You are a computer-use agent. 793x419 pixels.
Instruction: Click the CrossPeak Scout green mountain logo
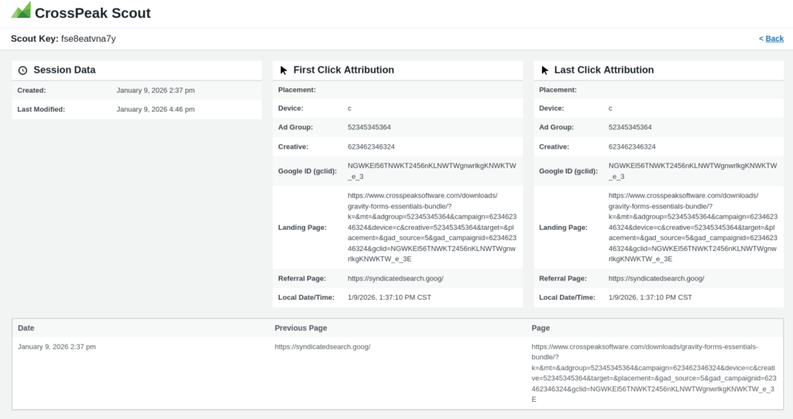tap(21, 11)
